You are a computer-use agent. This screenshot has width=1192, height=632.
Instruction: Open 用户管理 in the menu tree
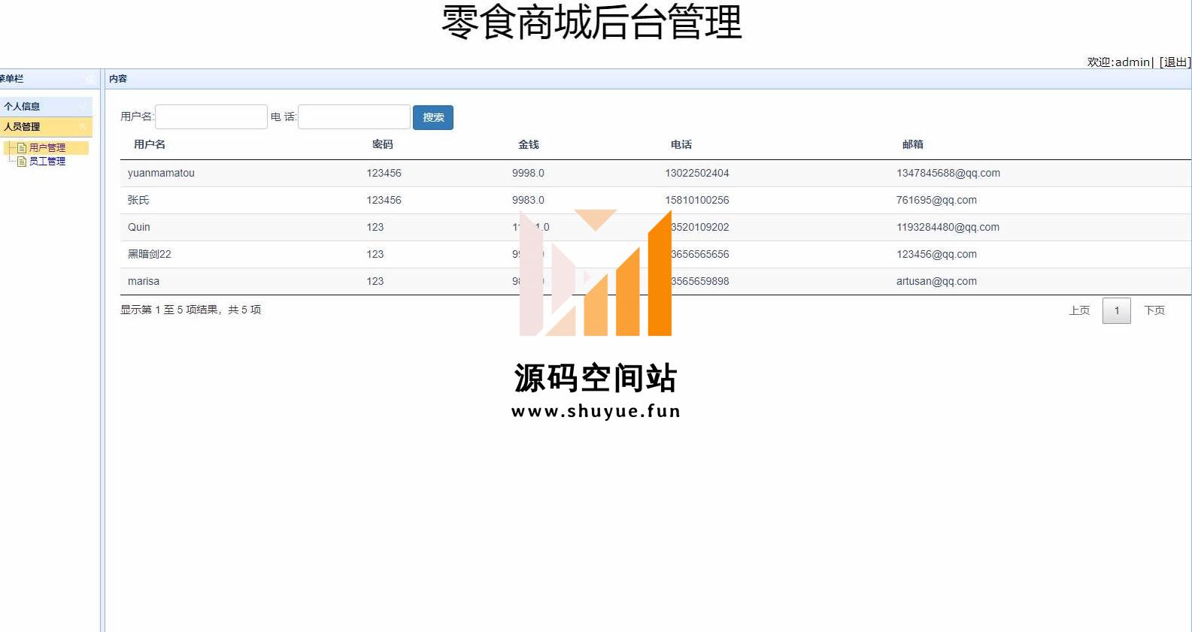47,148
